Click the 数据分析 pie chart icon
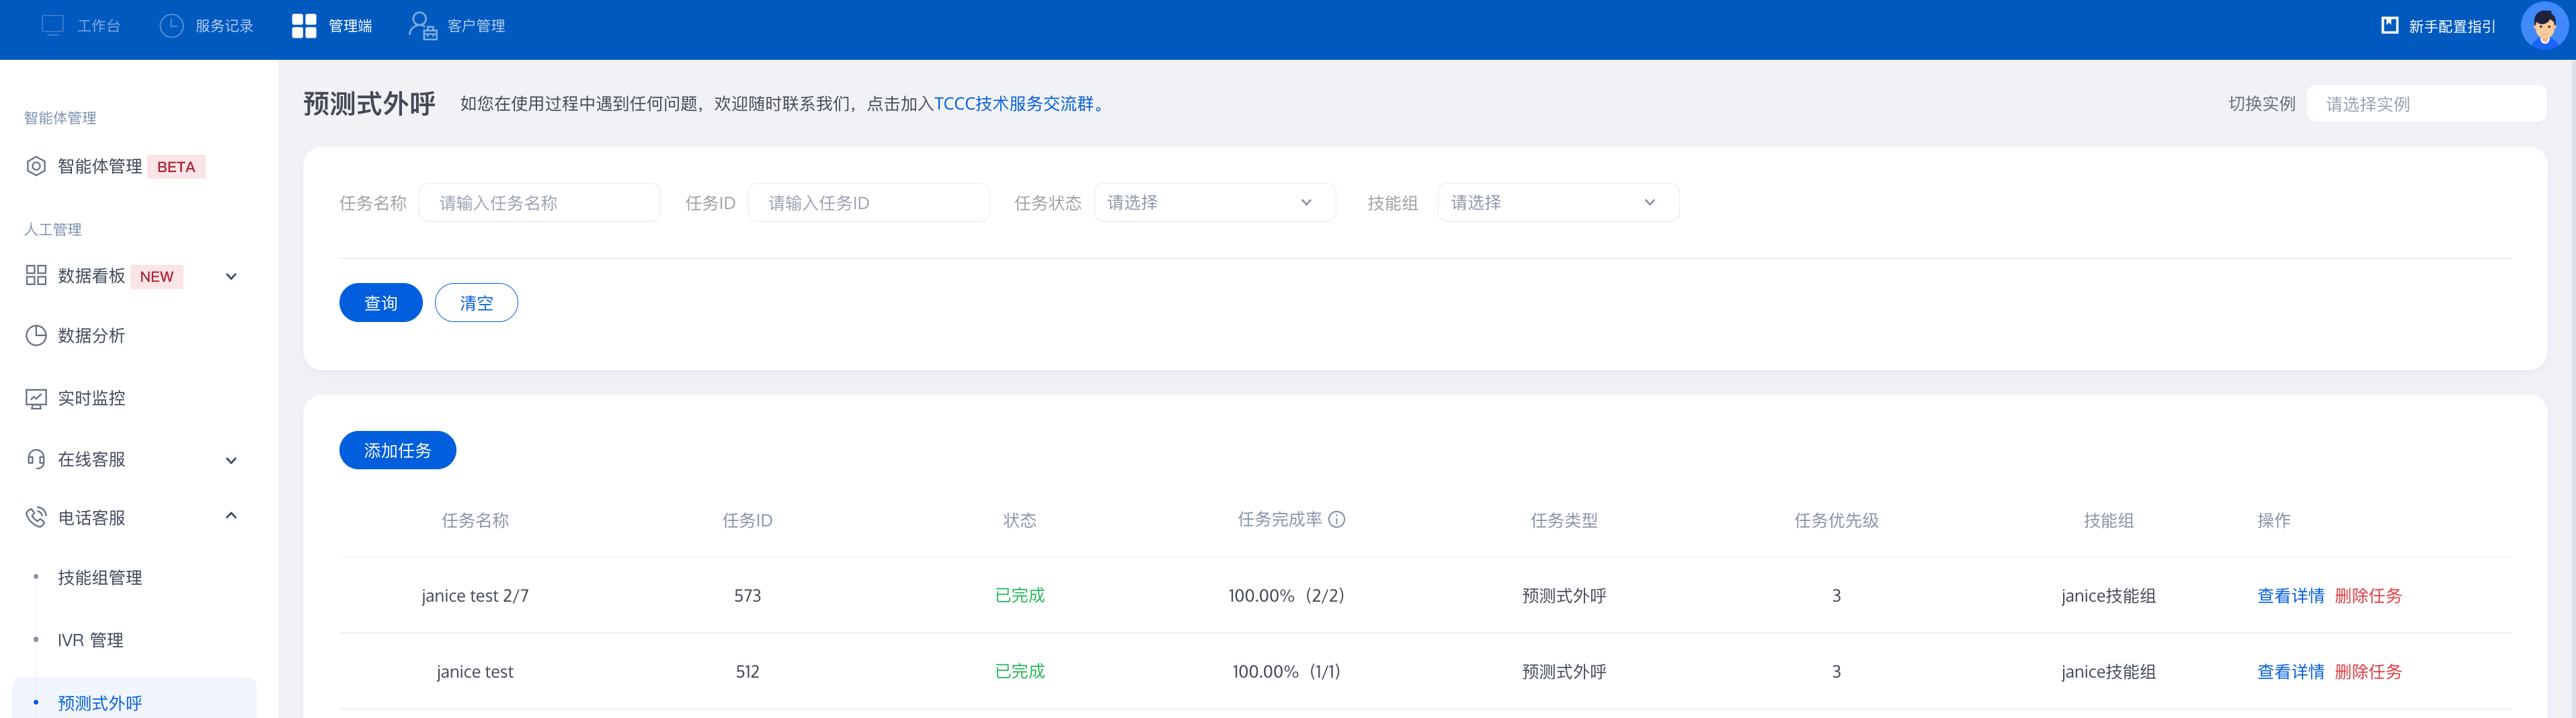 tap(36, 335)
